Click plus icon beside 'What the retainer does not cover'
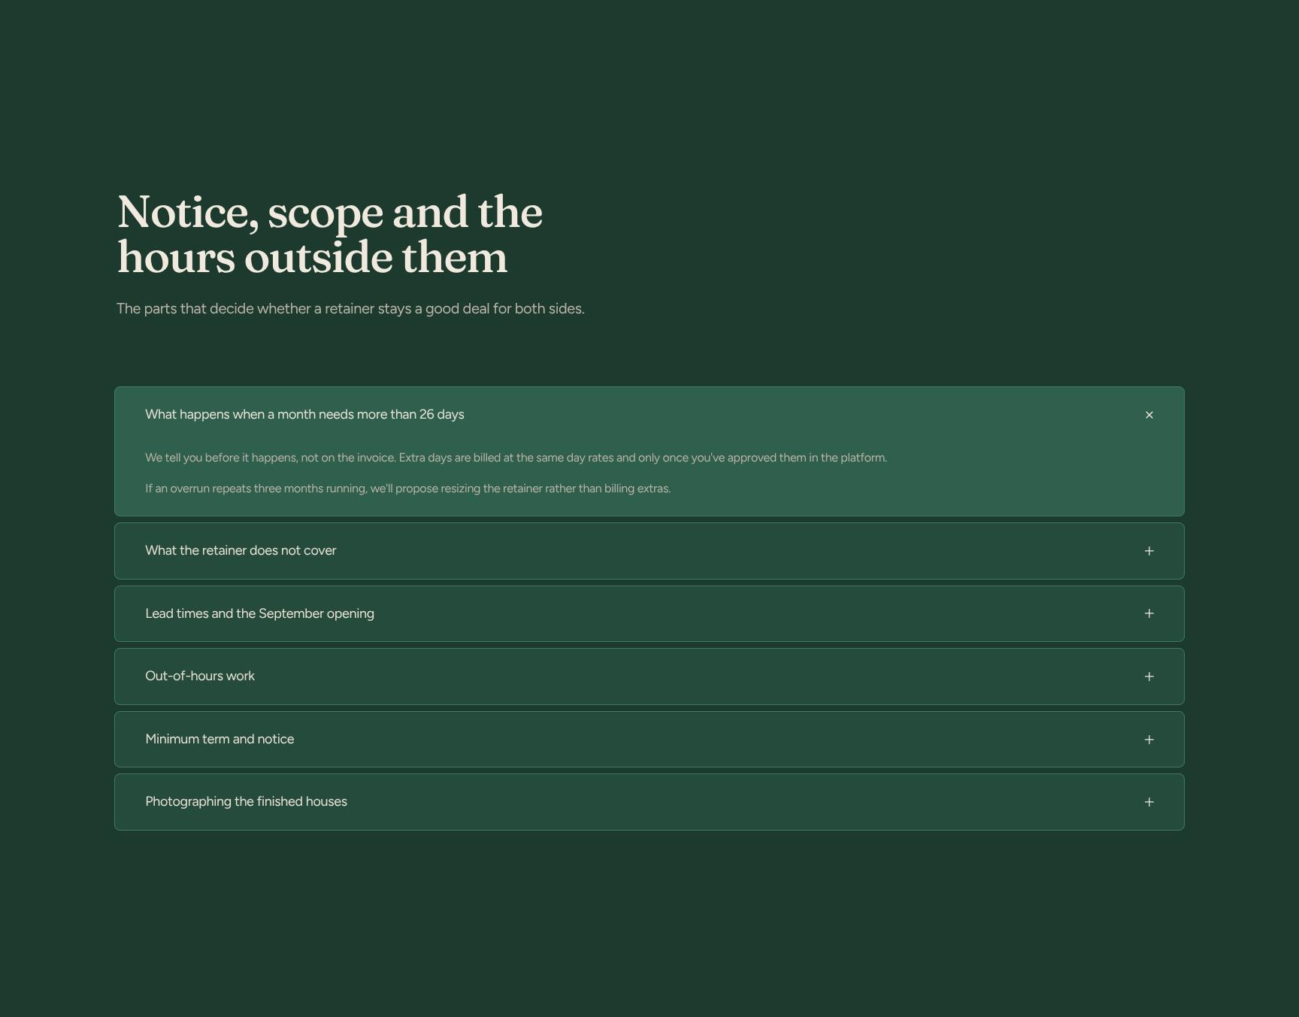 click(1149, 551)
